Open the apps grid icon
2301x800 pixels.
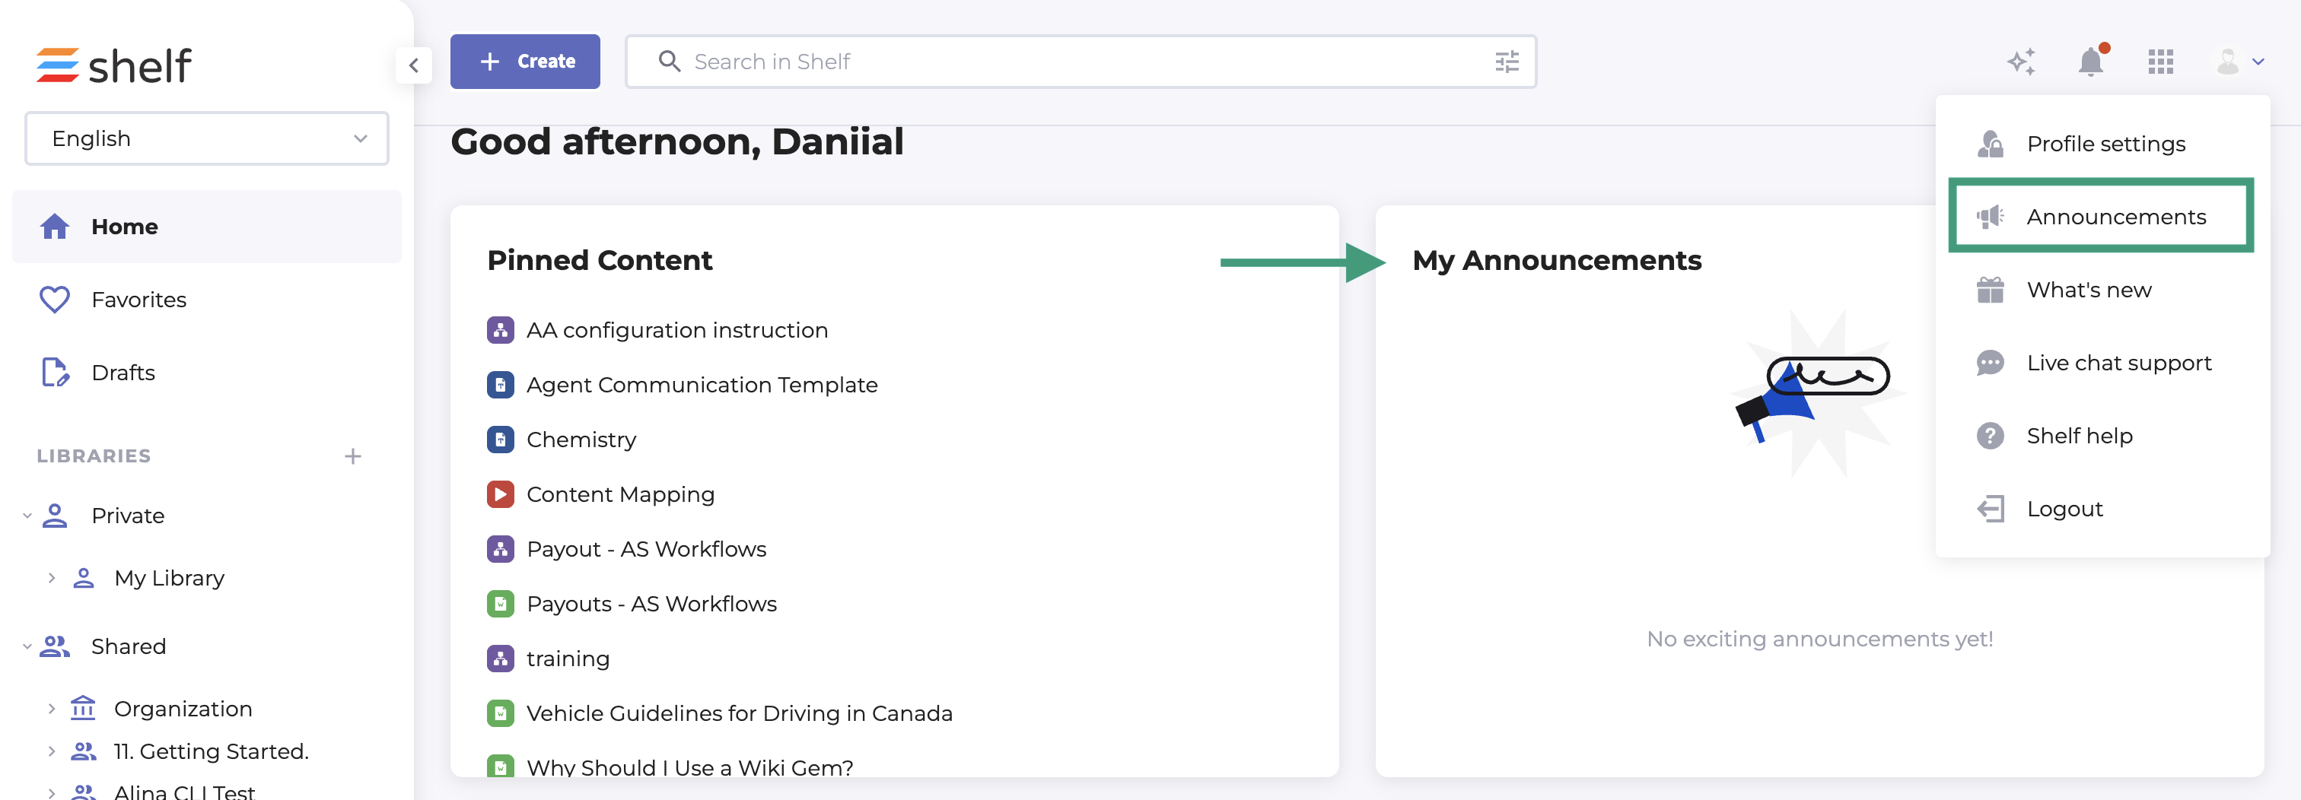(2160, 62)
